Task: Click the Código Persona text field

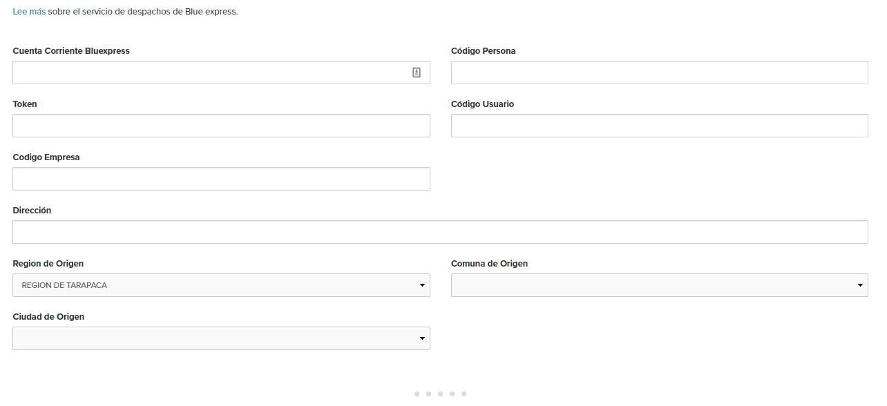Action: tap(659, 72)
